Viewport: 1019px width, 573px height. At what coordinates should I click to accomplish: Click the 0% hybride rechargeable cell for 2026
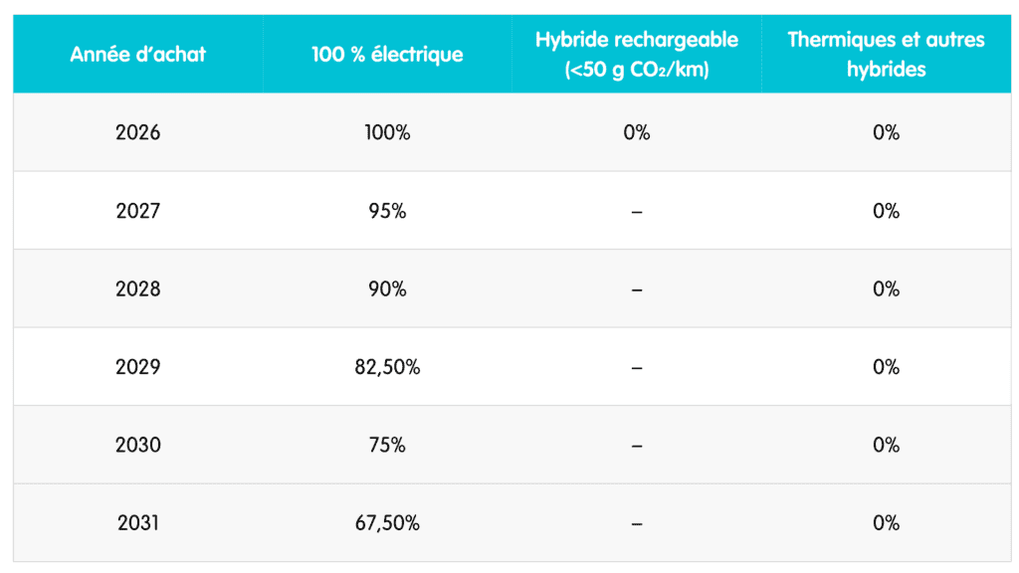(x=637, y=132)
